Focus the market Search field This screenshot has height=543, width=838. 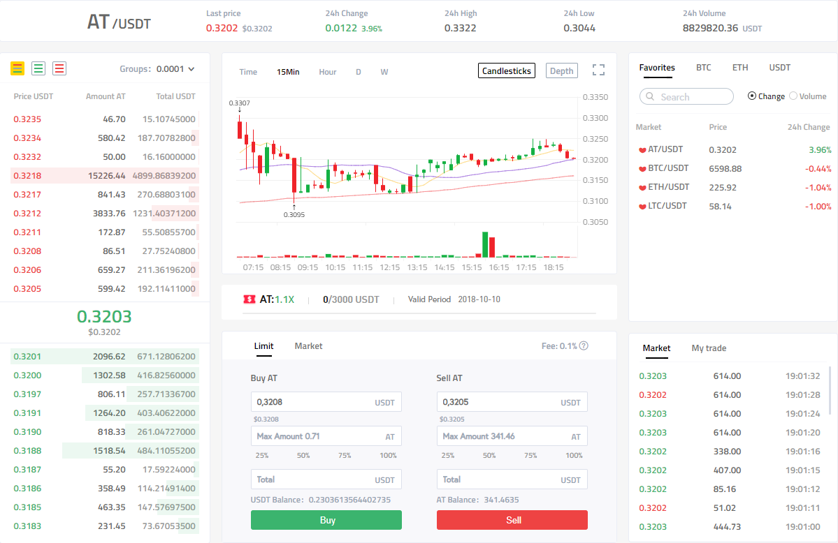tap(686, 96)
